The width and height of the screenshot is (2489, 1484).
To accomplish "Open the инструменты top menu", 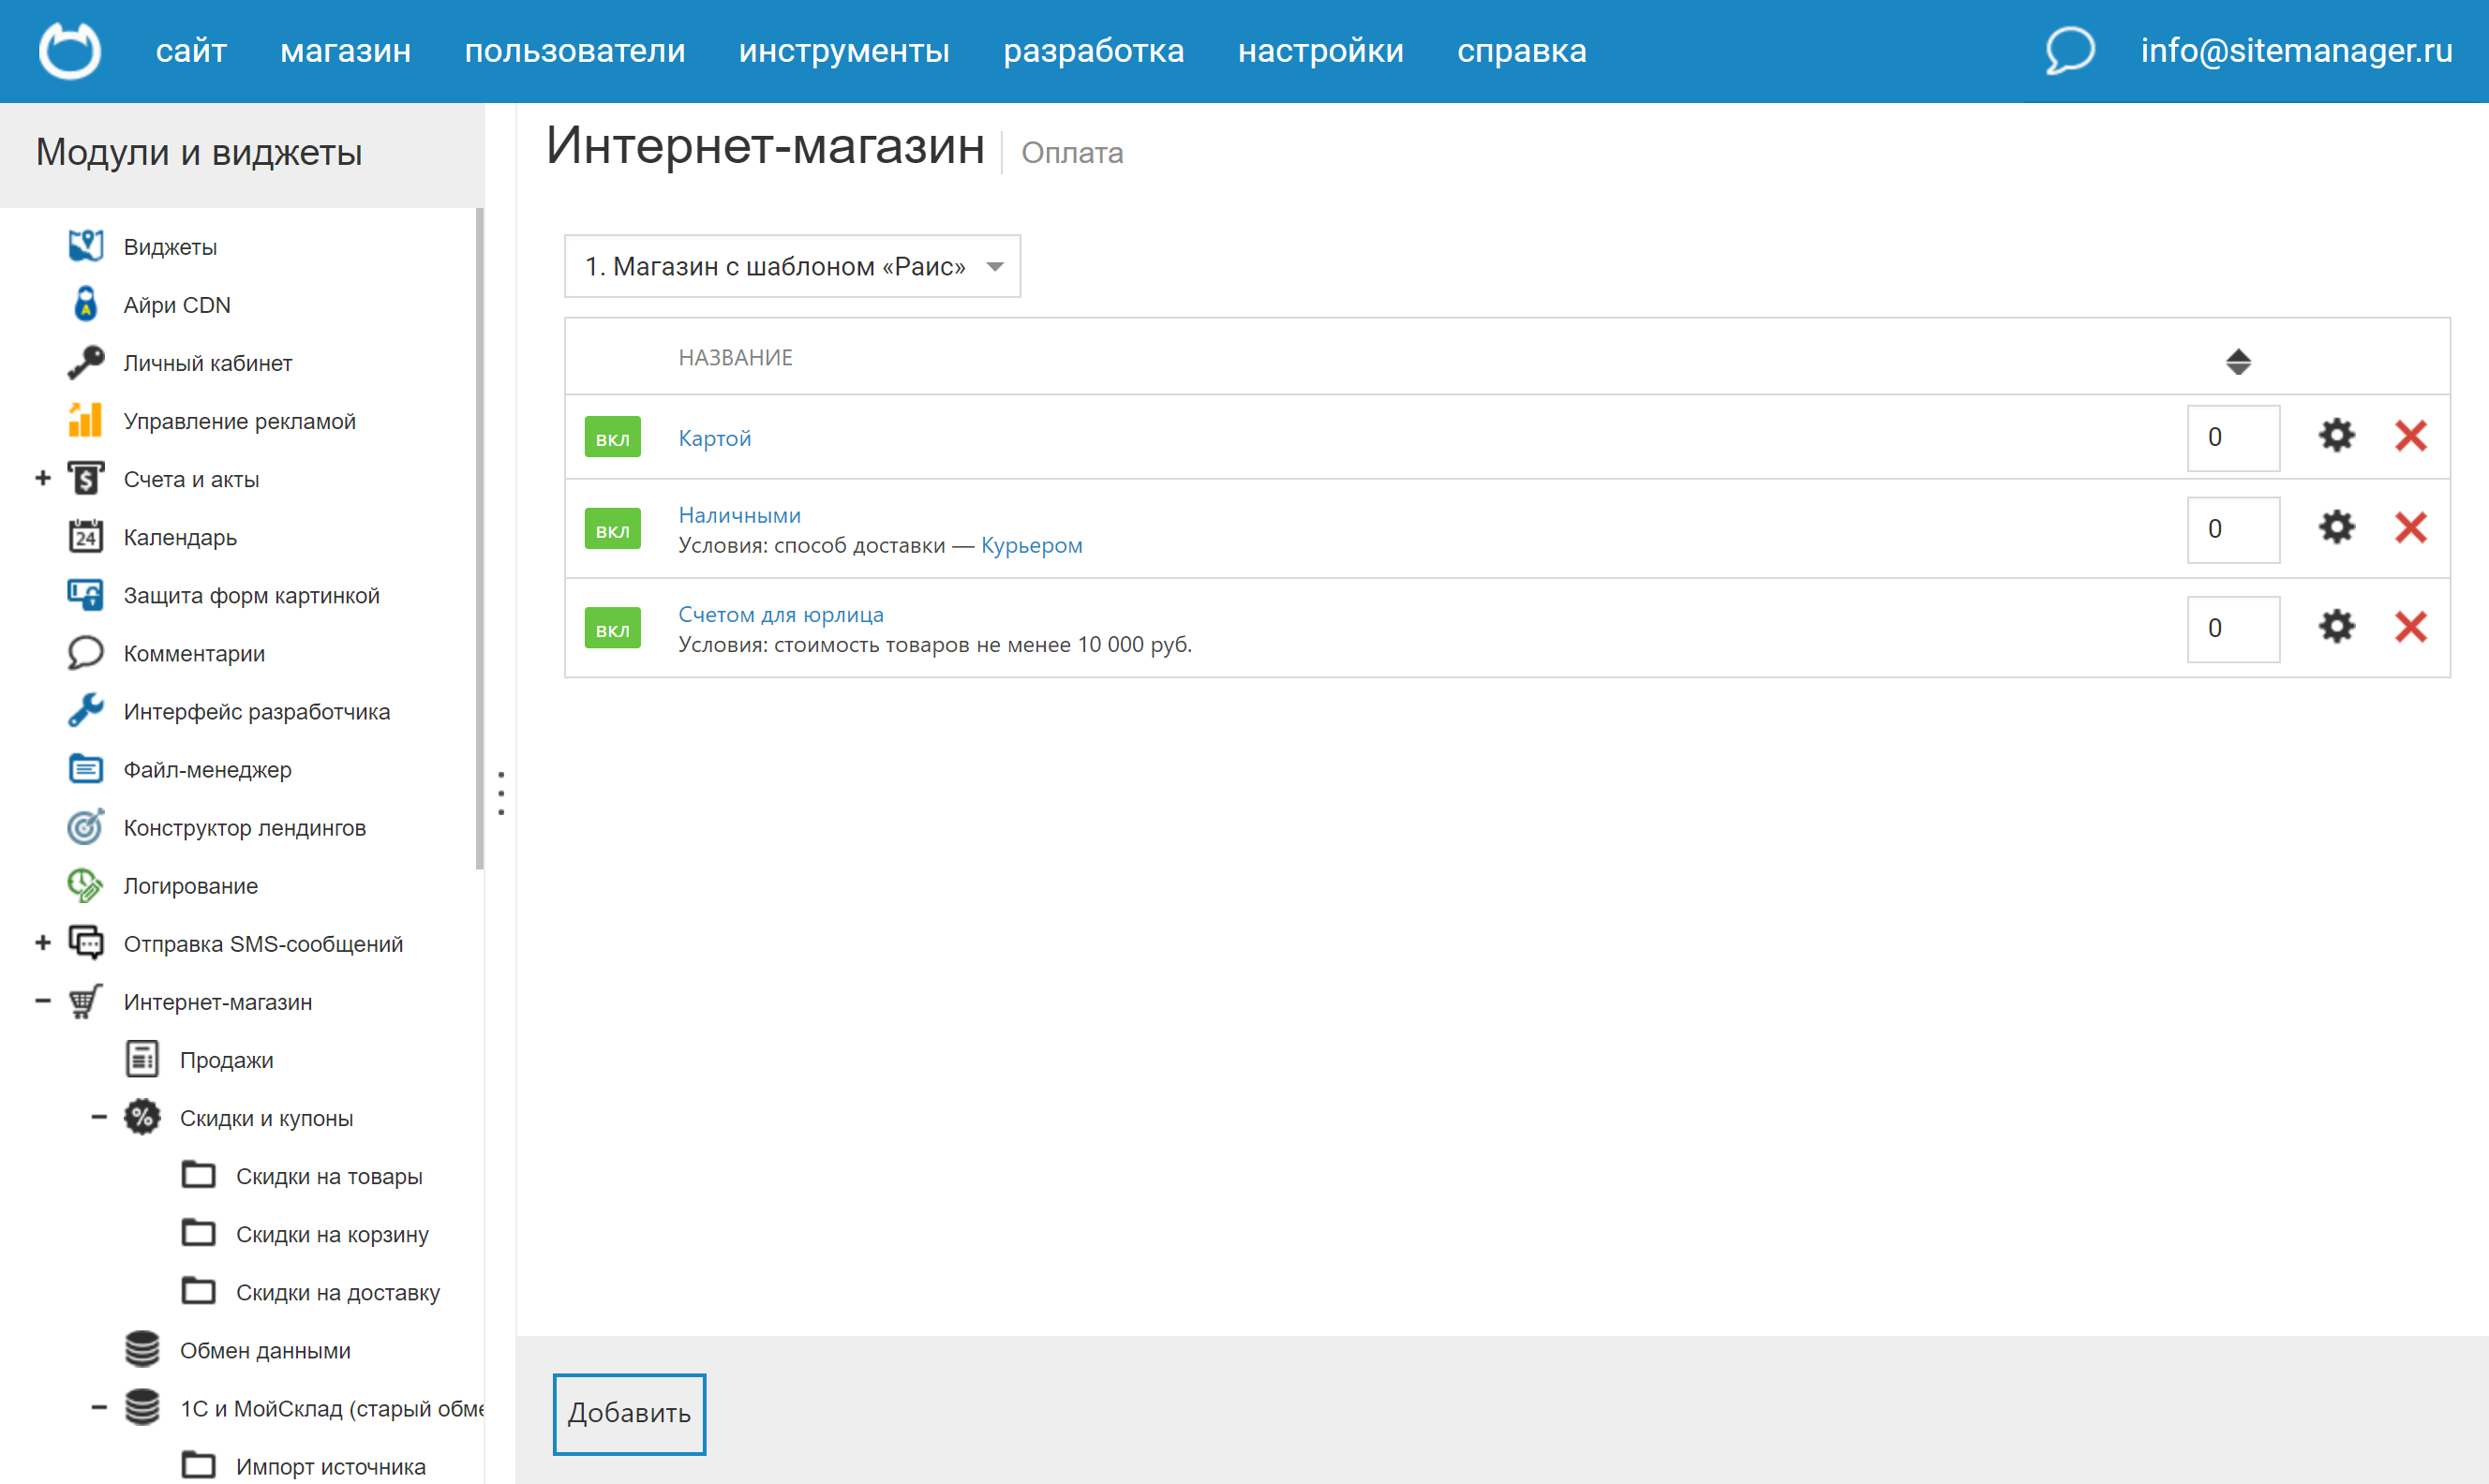I will pos(843,50).
